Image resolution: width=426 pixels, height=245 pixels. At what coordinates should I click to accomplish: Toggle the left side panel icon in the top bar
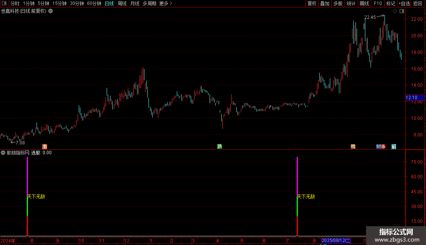coord(4,3)
